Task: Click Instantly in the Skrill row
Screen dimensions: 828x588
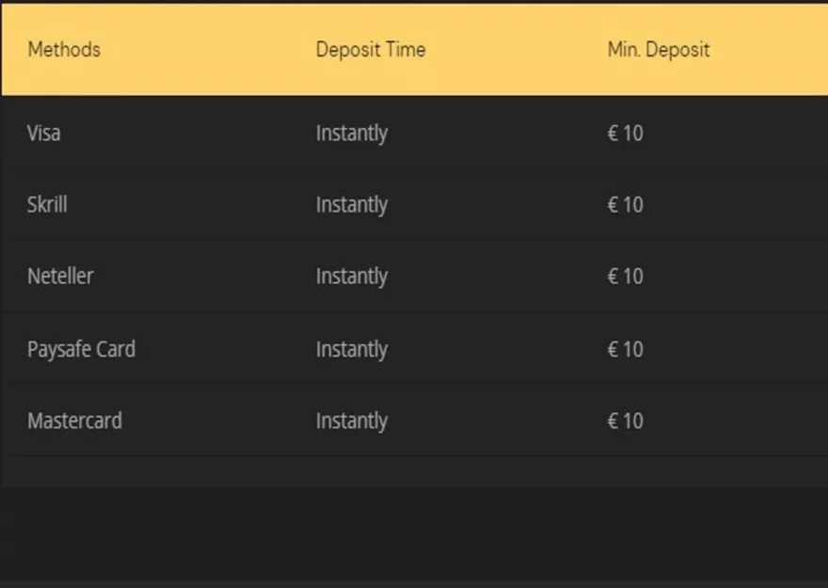Action: (352, 204)
